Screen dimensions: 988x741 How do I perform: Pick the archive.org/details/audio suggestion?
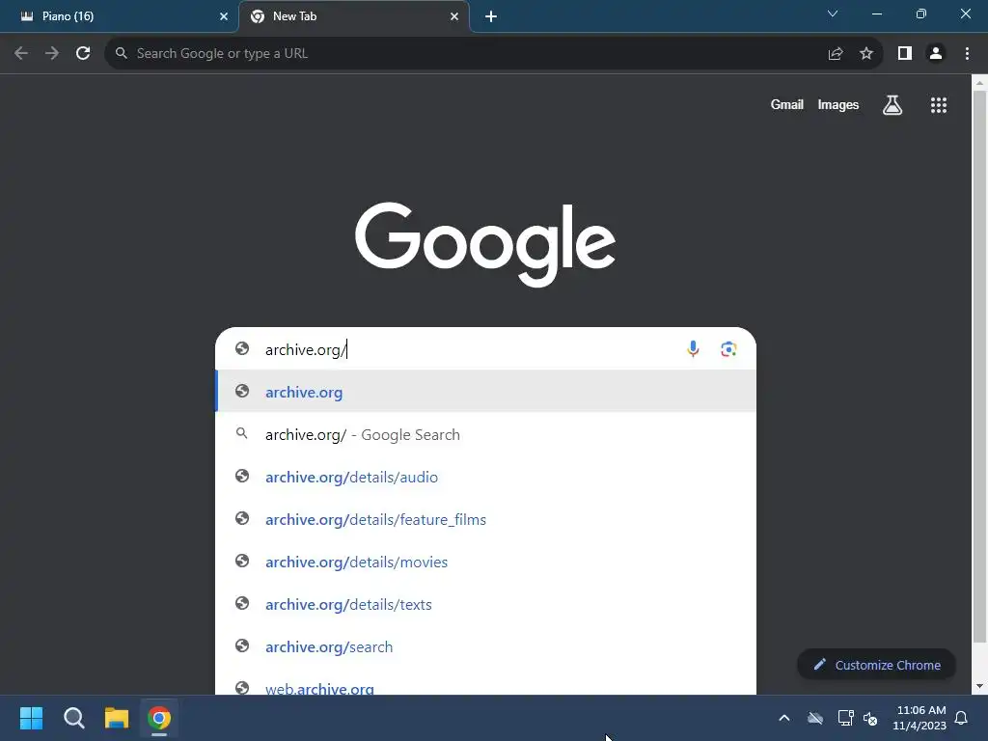coord(486,477)
